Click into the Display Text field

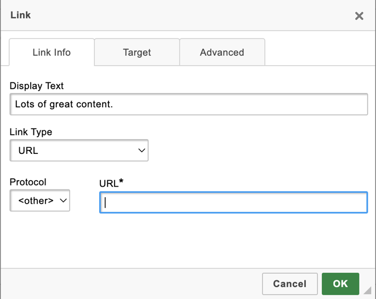[189, 104]
